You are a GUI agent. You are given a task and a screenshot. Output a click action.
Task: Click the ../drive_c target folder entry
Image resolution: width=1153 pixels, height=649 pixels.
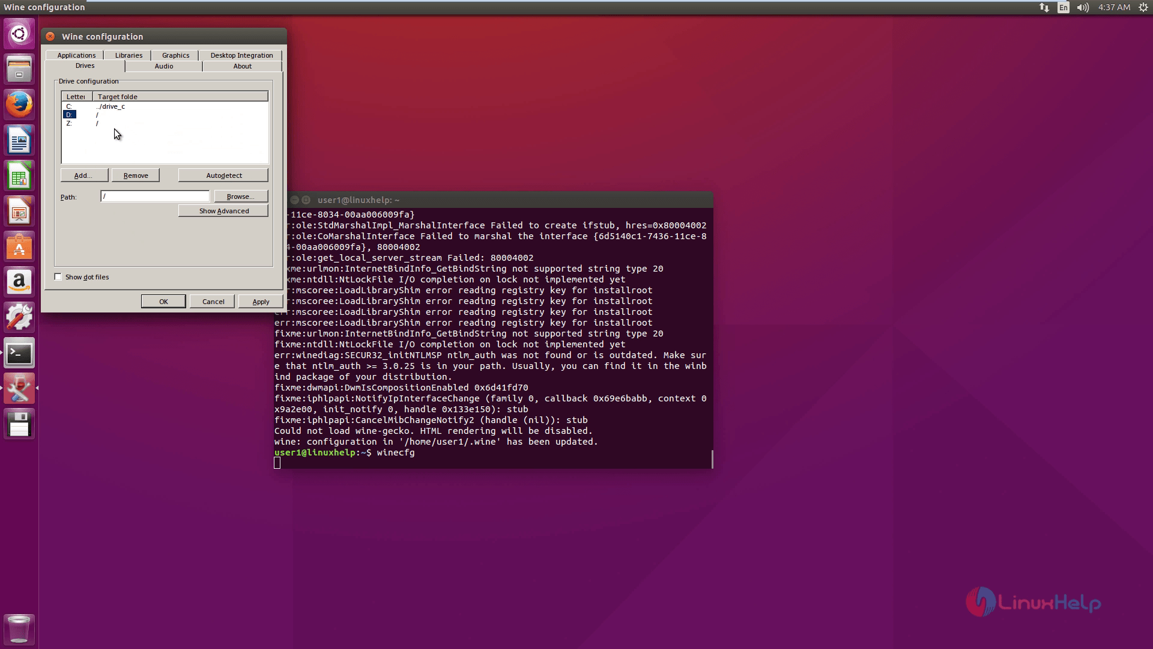[x=110, y=106]
